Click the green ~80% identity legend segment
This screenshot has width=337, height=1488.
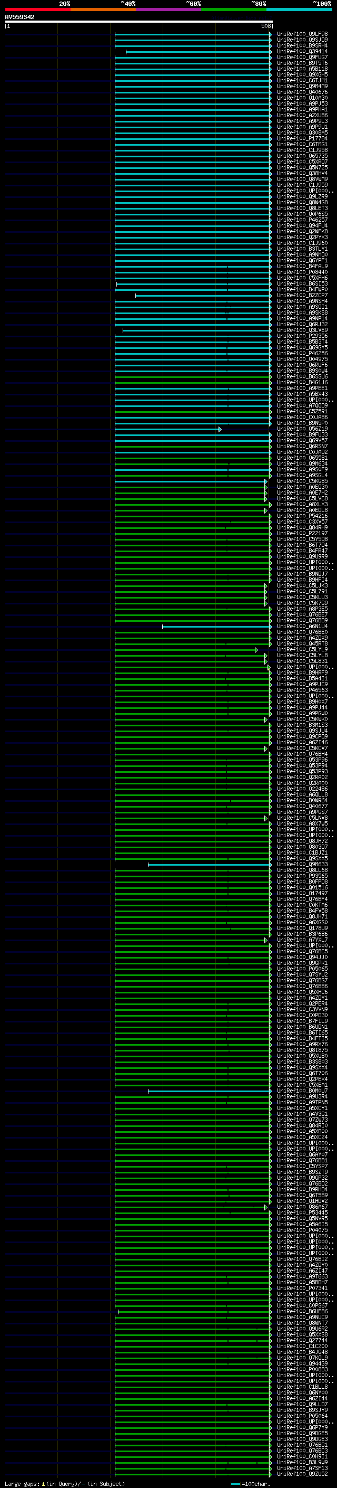click(x=234, y=10)
